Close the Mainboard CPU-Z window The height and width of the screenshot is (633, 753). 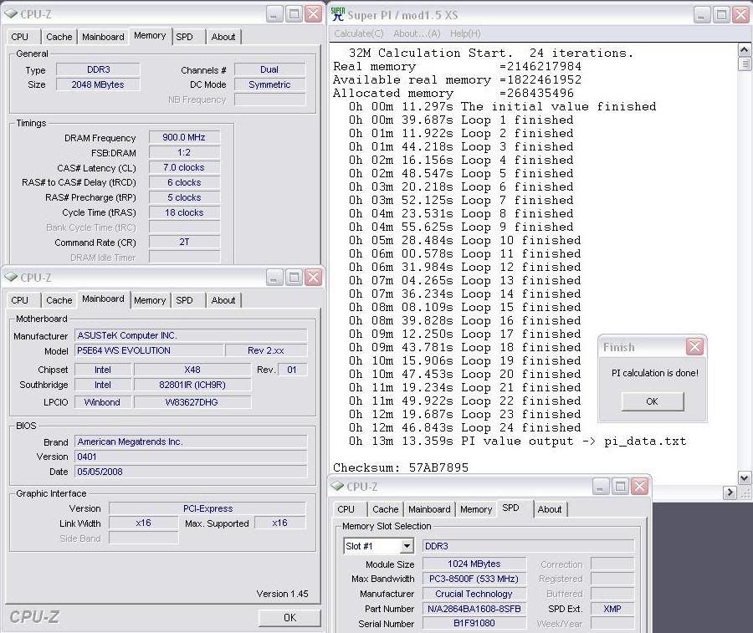click(x=314, y=278)
